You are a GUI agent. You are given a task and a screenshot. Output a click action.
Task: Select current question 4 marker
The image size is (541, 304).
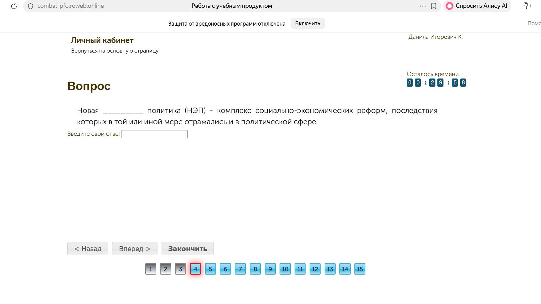[195, 269]
